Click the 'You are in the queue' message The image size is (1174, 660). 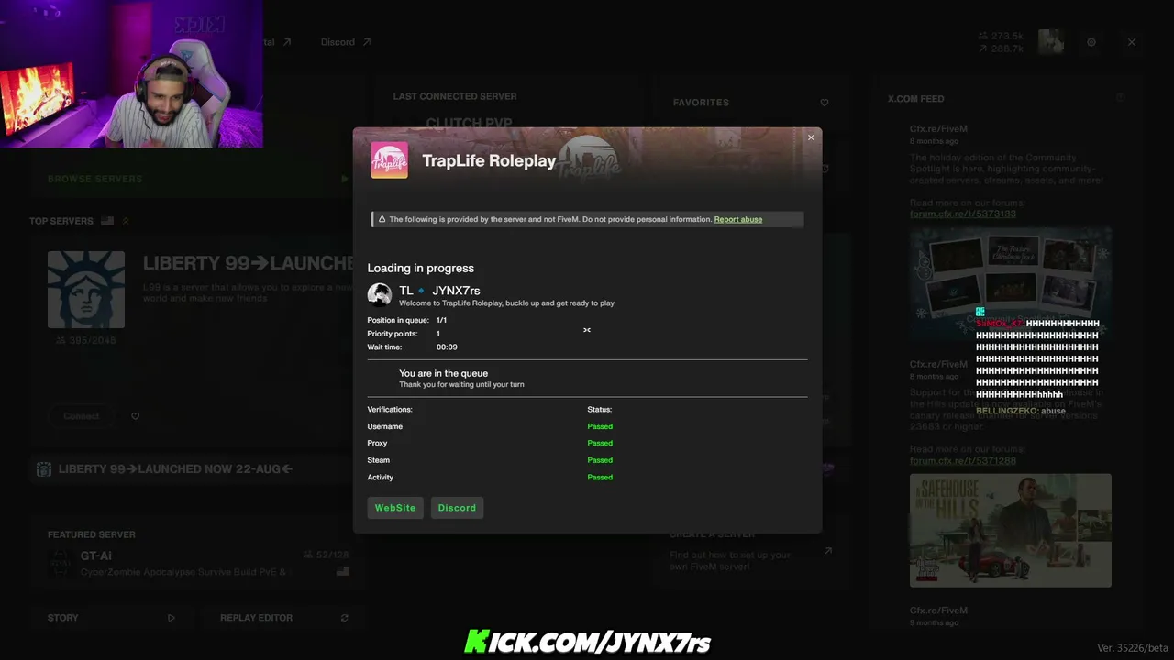coord(444,373)
